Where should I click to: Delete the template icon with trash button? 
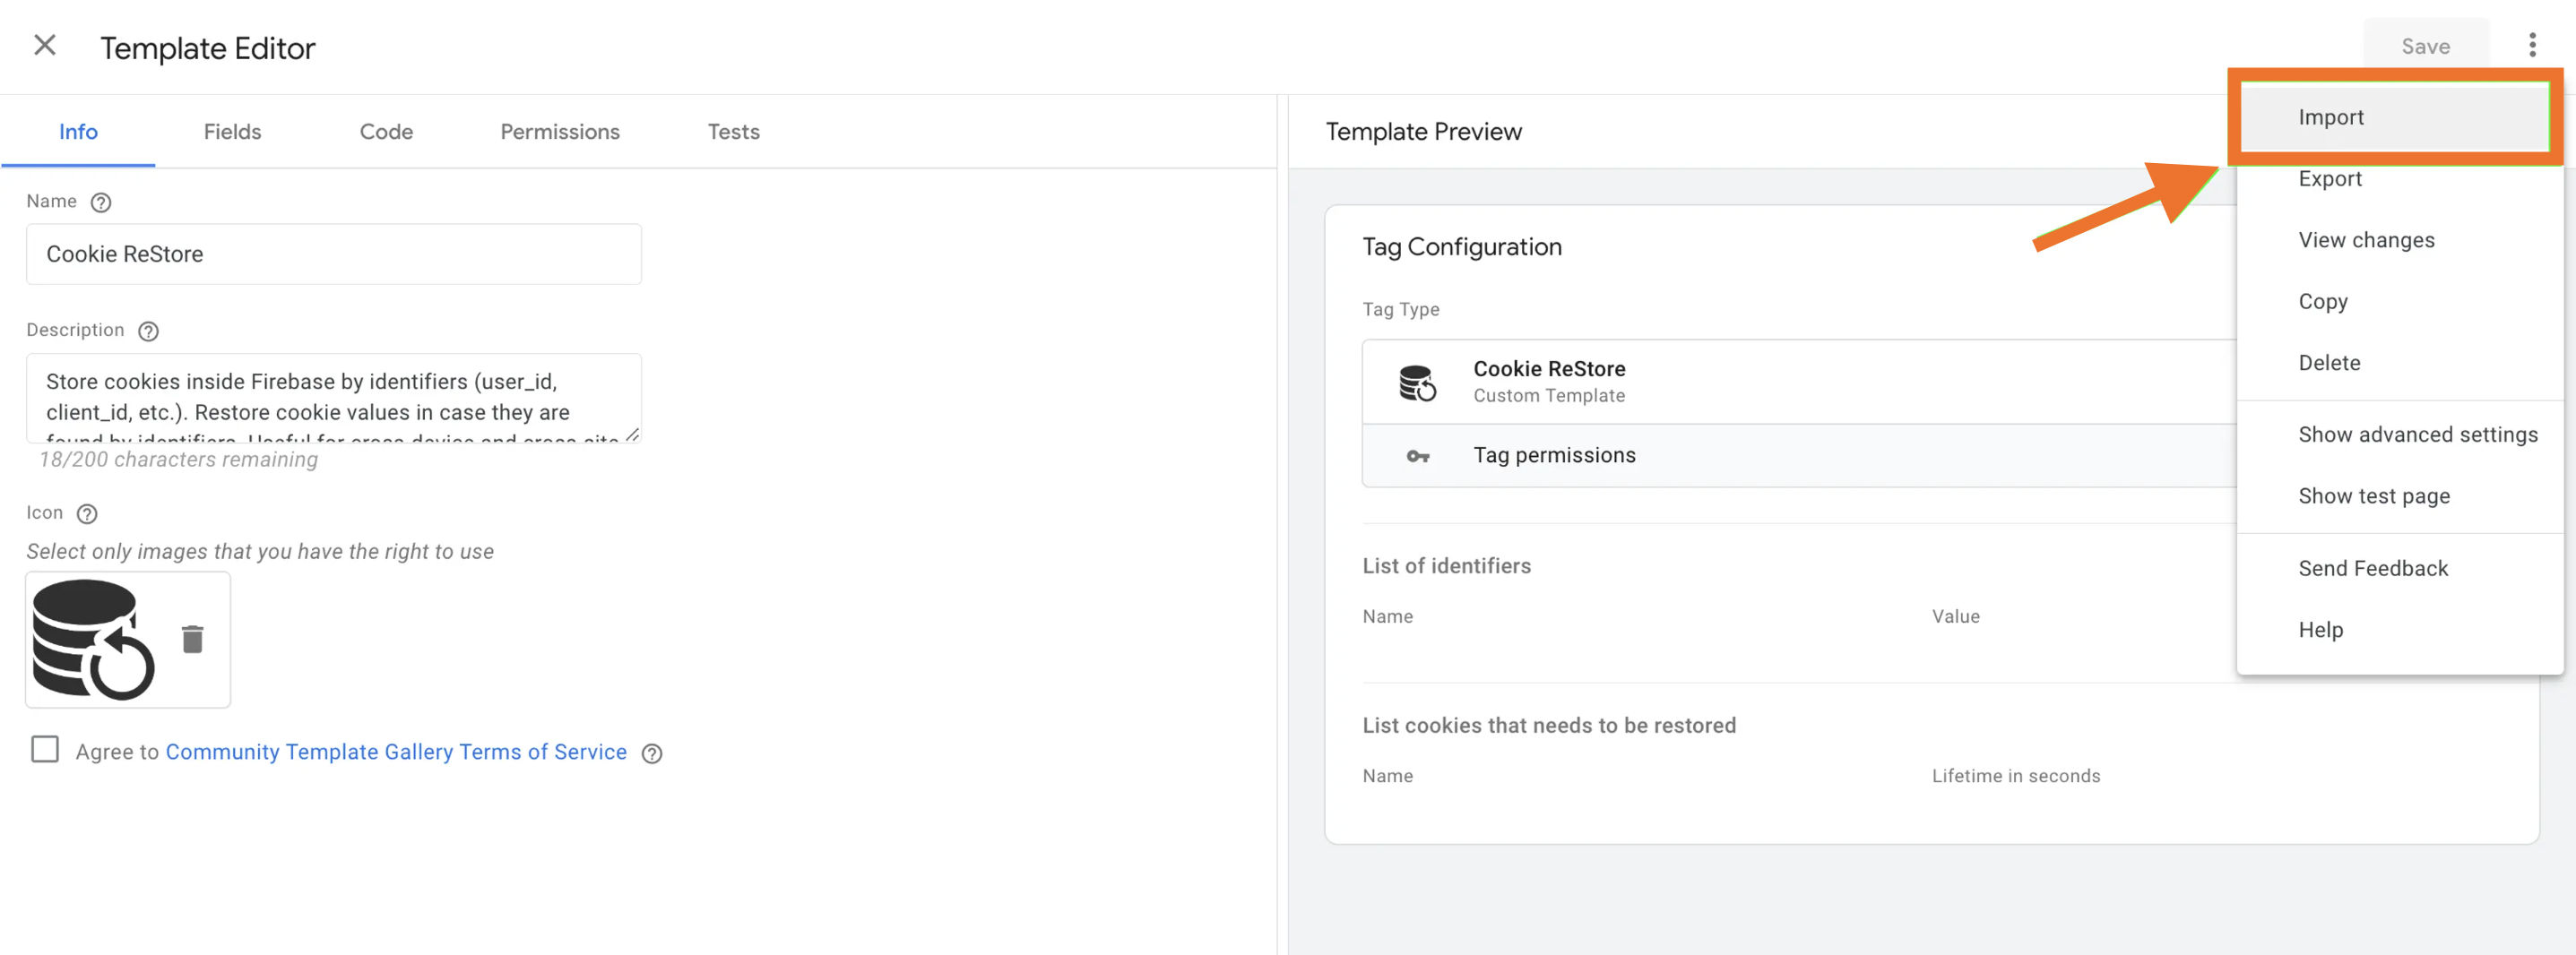tap(193, 639)
